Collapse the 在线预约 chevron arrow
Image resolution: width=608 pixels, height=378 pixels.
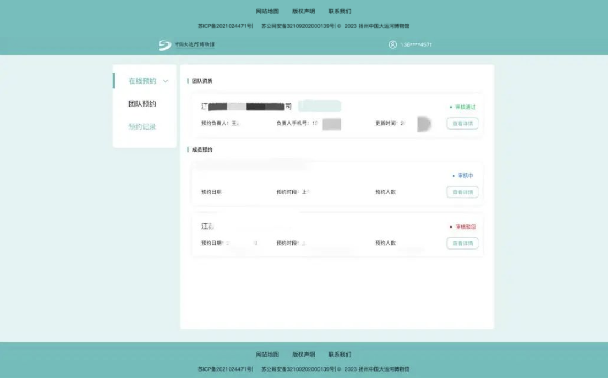(x=165, y=81)
